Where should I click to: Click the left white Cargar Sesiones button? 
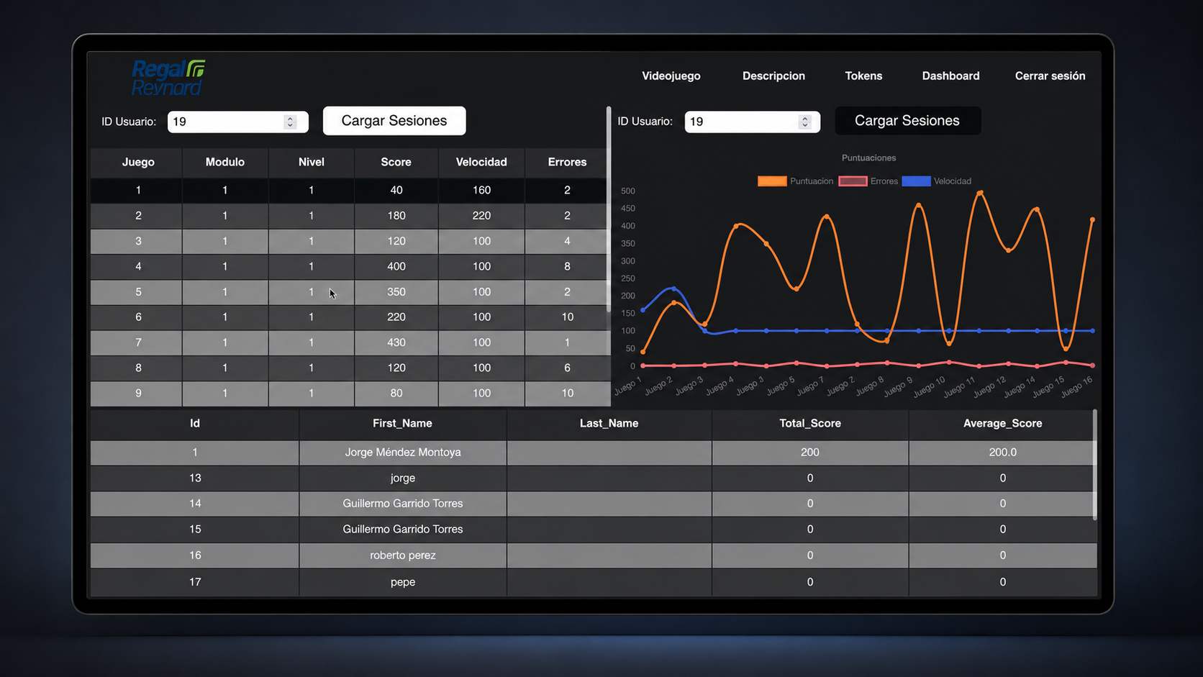(394, 121)
